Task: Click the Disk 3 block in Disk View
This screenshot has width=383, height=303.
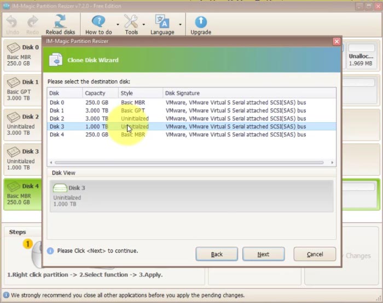Action: click(191, 196)
